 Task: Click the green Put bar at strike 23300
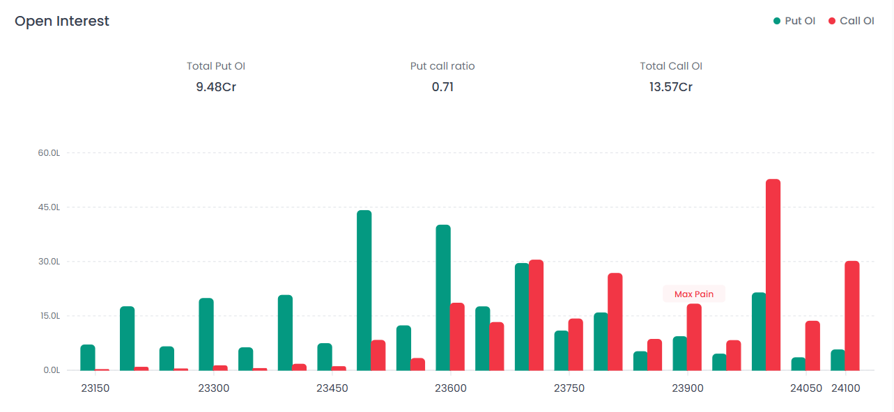(206, 334)
